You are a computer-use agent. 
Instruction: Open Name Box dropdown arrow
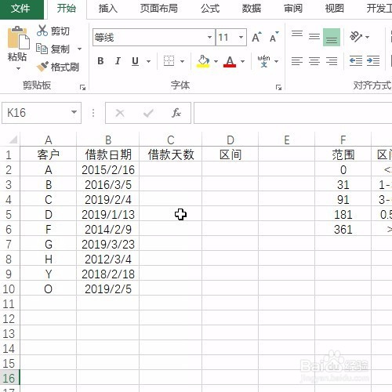point(74,112)
